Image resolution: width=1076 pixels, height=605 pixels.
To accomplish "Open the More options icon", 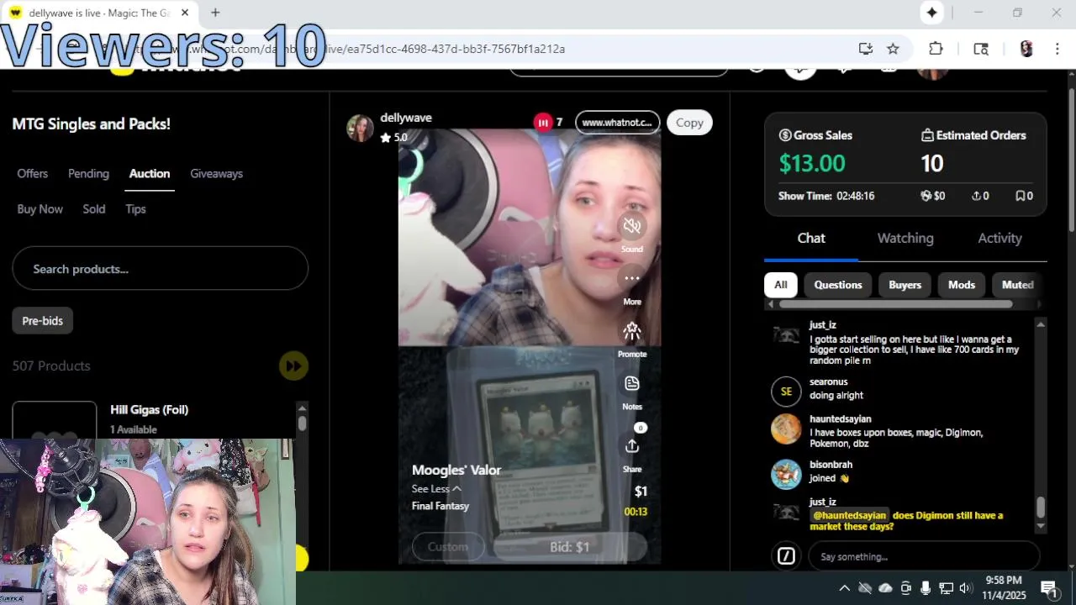I will pos(632,278).
